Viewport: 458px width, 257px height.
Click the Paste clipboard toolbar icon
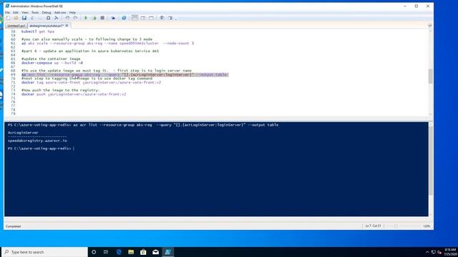click(48, 18)
